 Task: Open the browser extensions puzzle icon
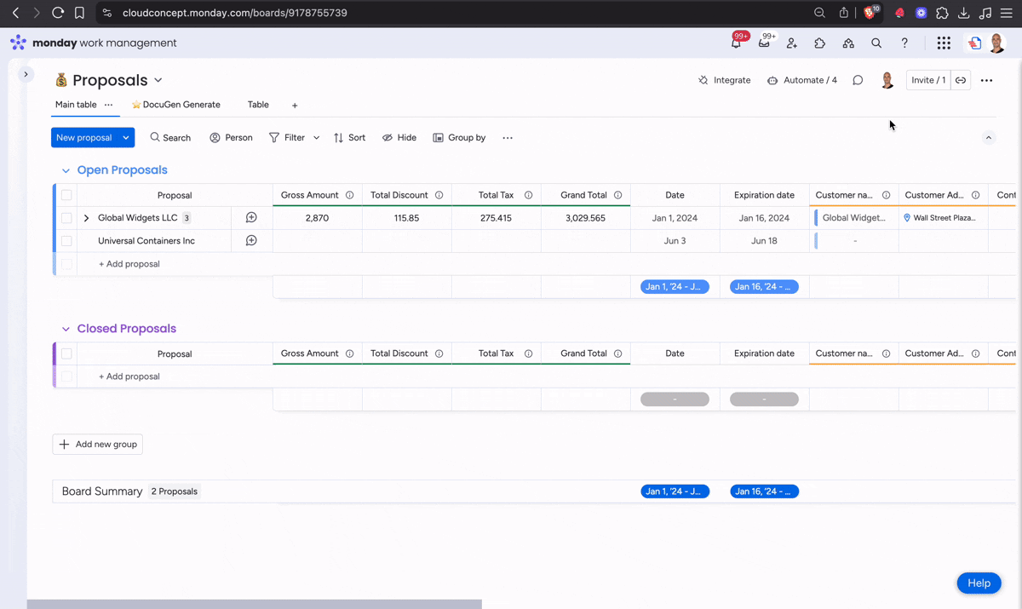pos(942,13)
